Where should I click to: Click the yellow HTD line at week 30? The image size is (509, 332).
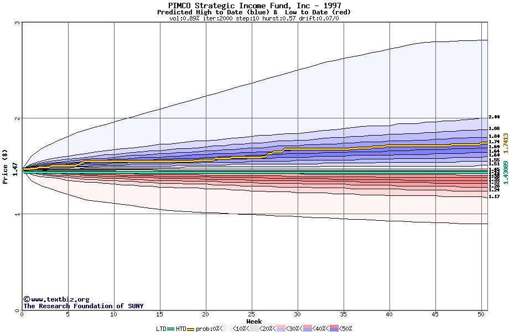tap(298, 149)
